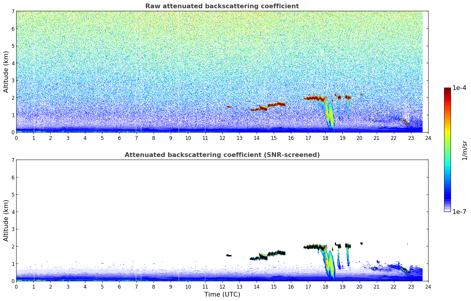471x301 pixels.
Task: Click the colorbar's '1e-4' maximum label
Action: pos(459,88)
